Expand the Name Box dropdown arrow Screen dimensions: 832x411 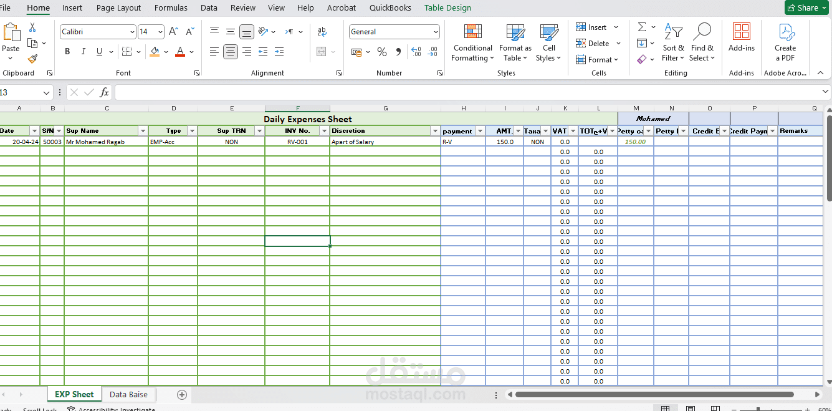click(46, 93)
